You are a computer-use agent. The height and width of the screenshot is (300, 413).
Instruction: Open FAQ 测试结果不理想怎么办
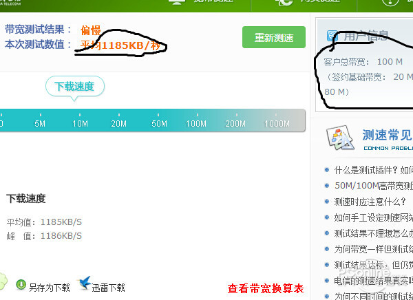373,233
